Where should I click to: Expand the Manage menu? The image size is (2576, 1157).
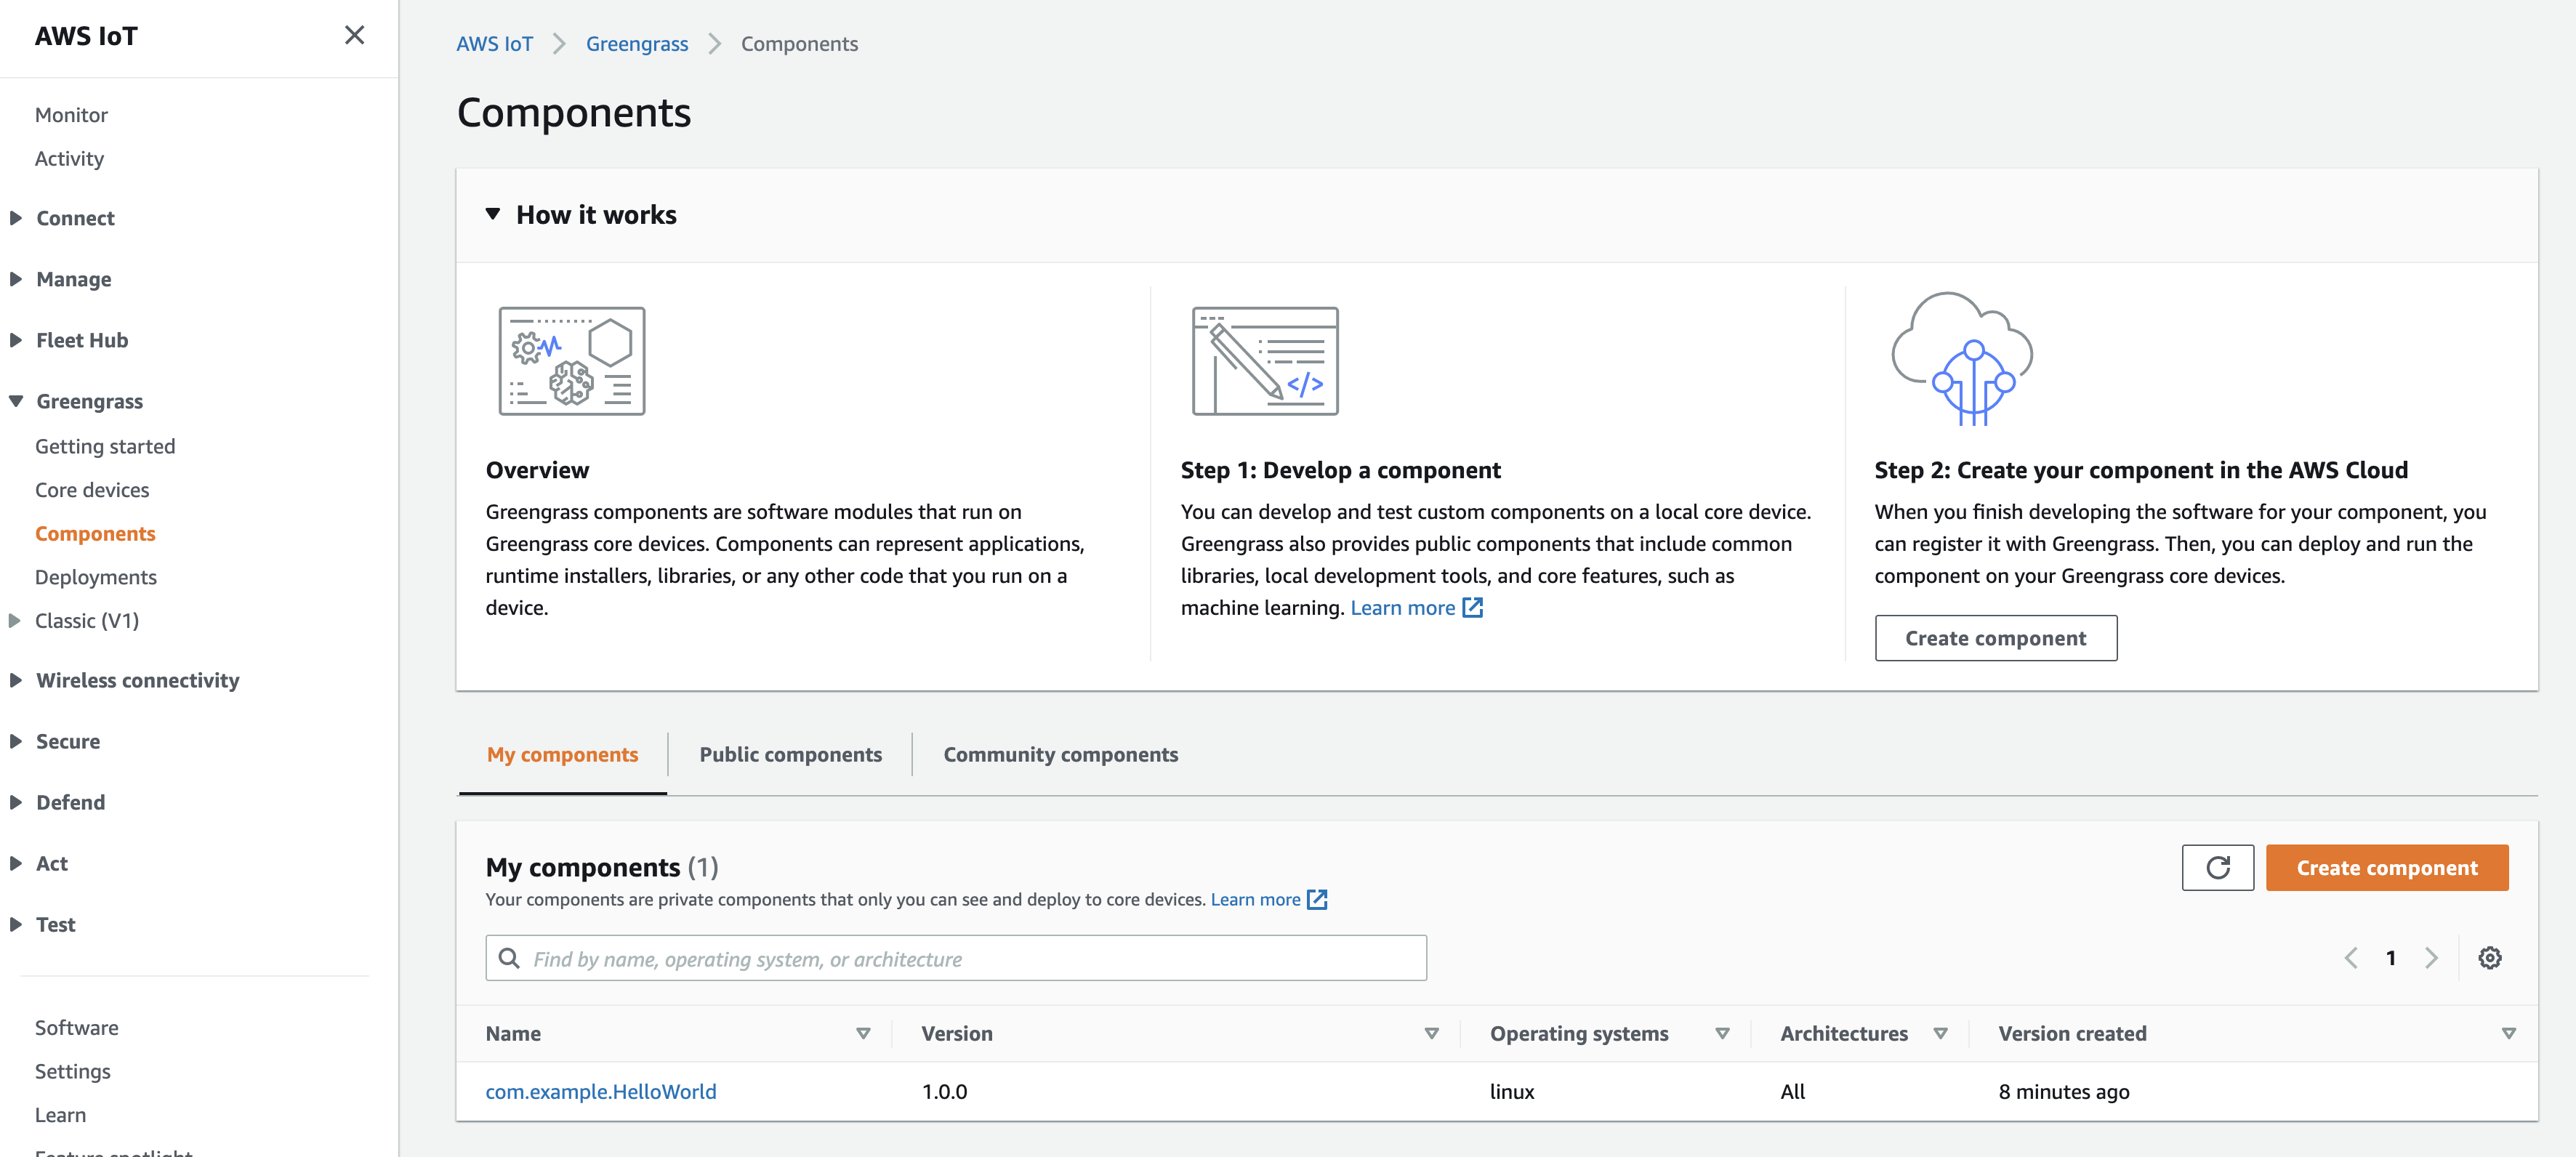coord(16,279)
